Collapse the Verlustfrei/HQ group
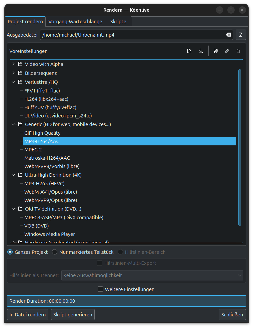 pos(14,82)
